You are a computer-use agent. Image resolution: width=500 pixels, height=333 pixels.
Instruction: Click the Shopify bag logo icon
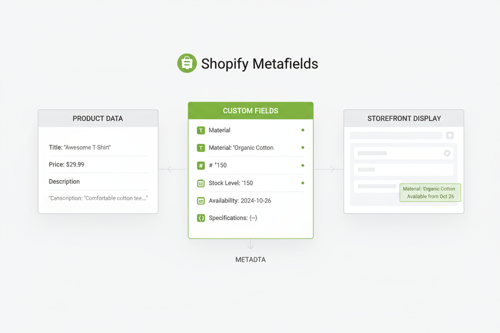coord(186,63)
